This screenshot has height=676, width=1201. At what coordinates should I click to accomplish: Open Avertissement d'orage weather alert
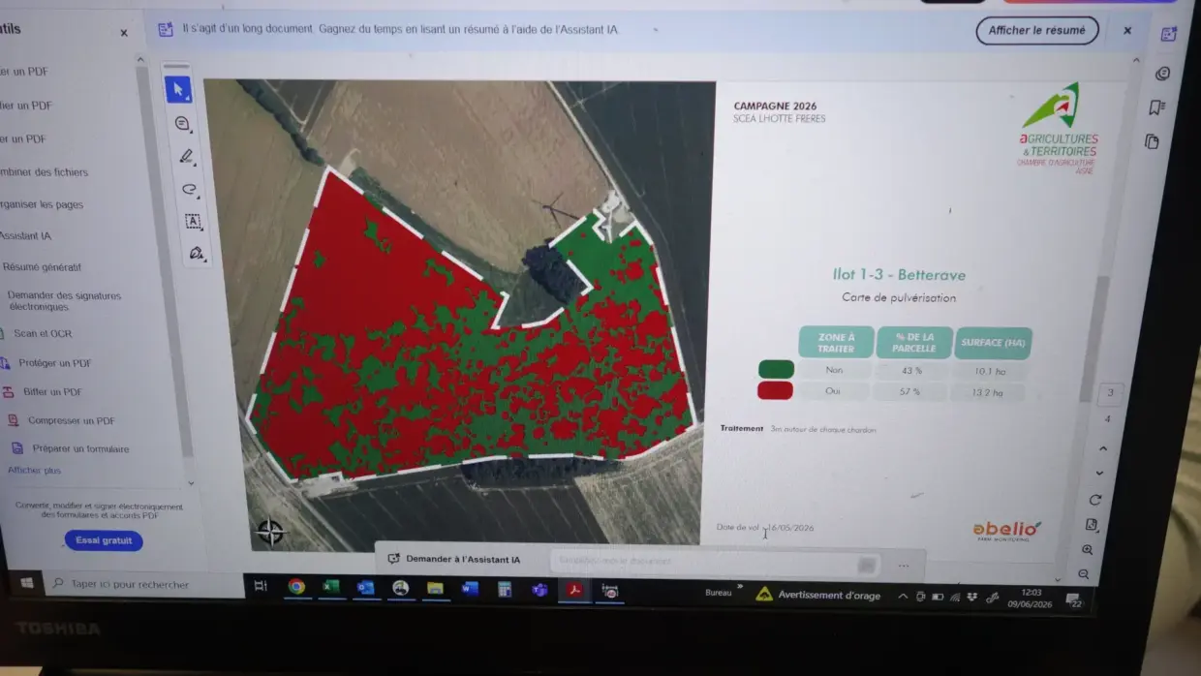[818, 595]
